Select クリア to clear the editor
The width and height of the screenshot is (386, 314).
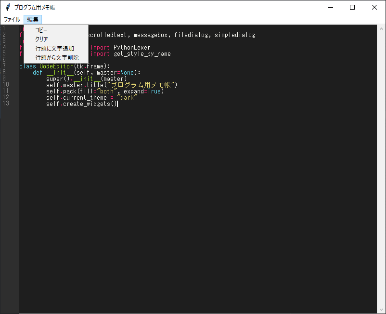[40, 39]
